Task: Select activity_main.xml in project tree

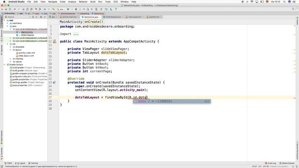Action: point(27,53)
